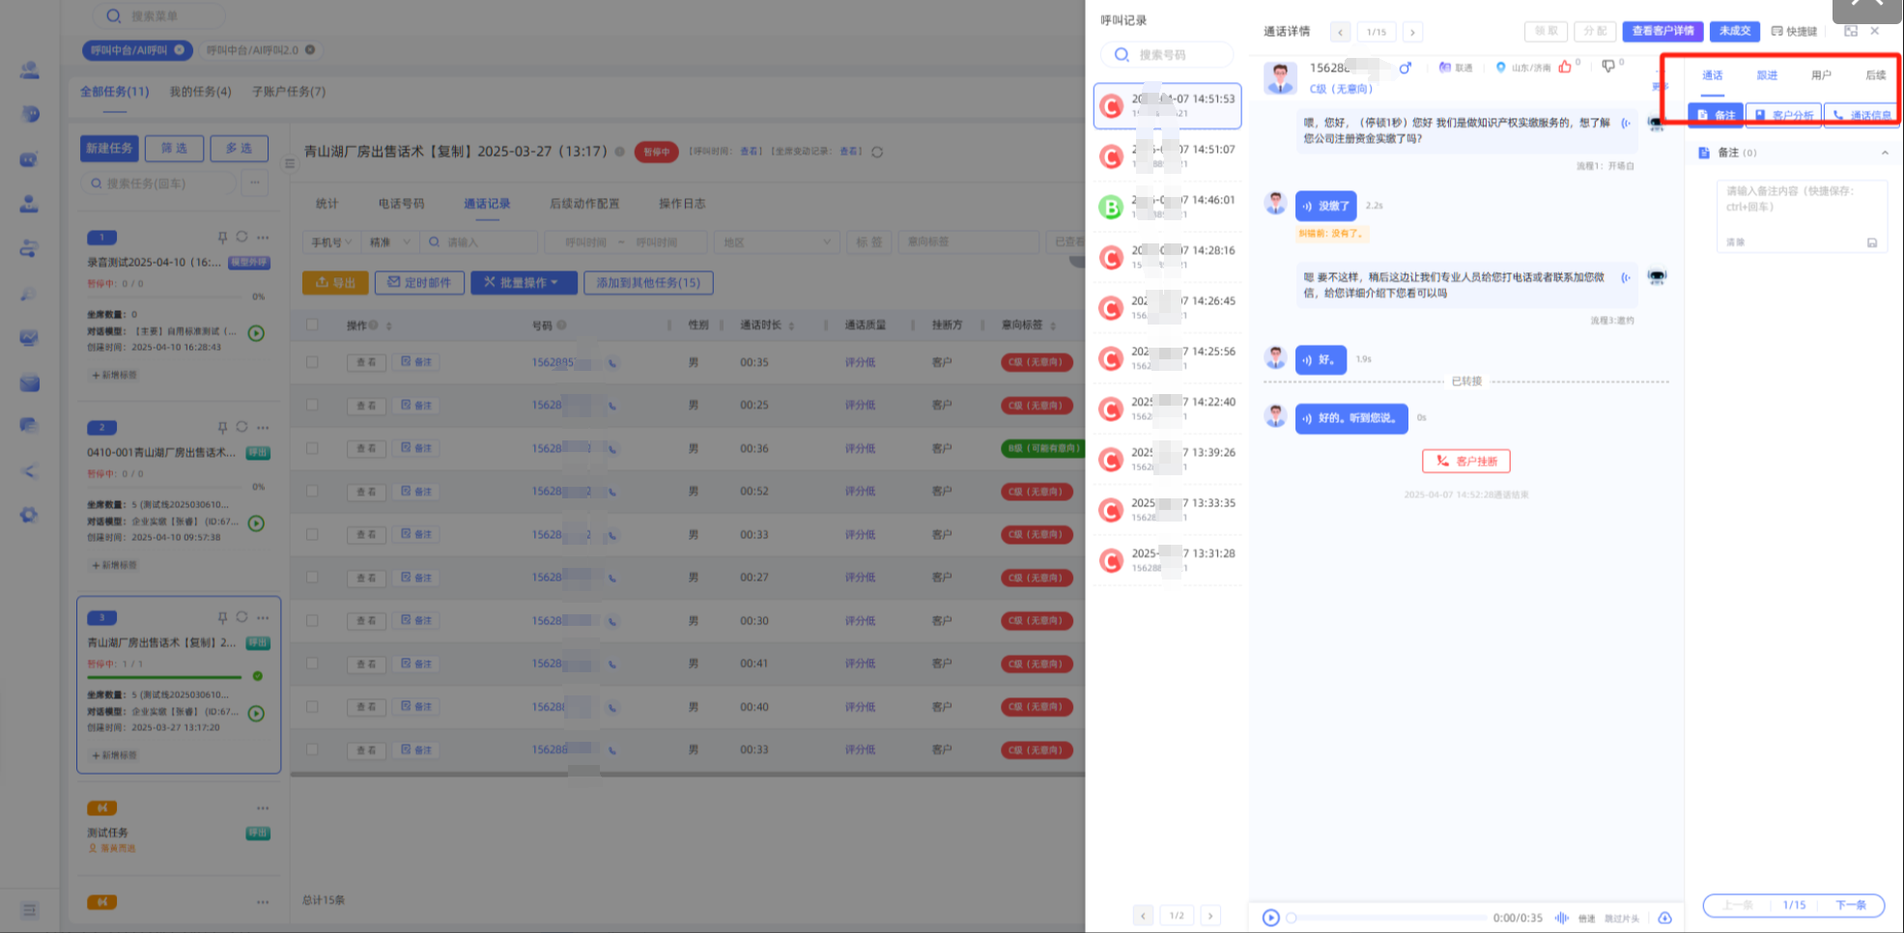Screen dimensions: 1904x933
Task: Click the thumbs-down icon
Action: tap(1607, 67)
